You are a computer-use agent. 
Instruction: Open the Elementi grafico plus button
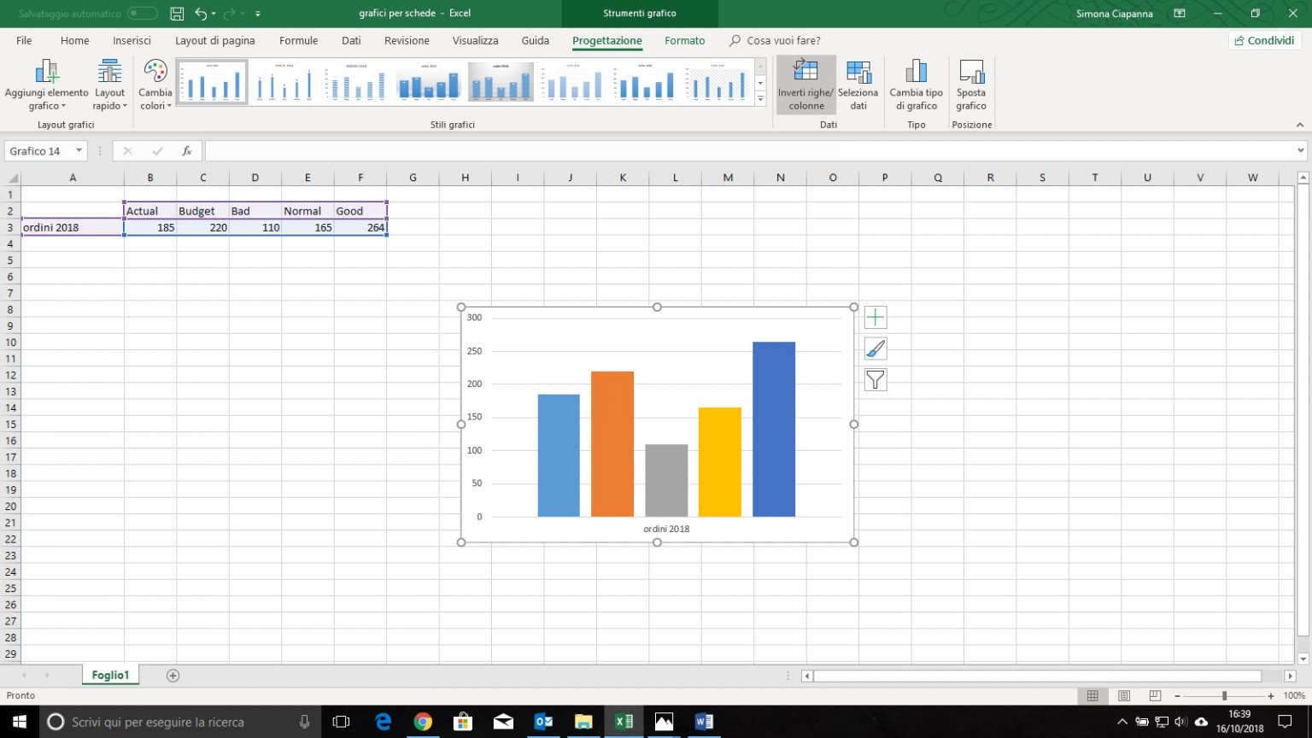coord(874,317)
